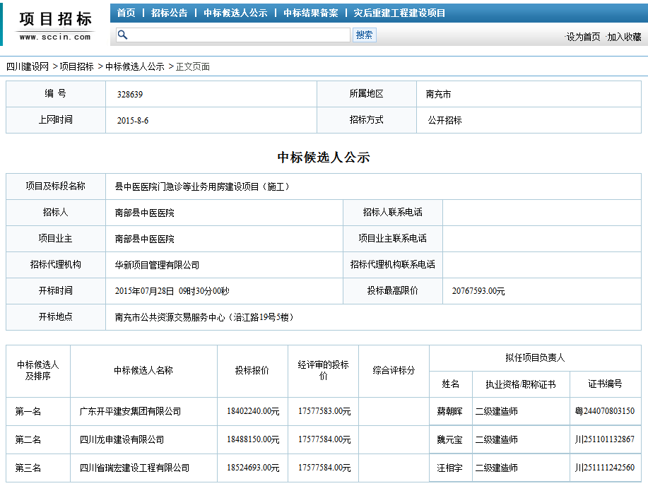The width and height of the screenshot is (648, 486).
Task: Select 中标候选人公示 in the top navigation
Action: tap(235, 13)
